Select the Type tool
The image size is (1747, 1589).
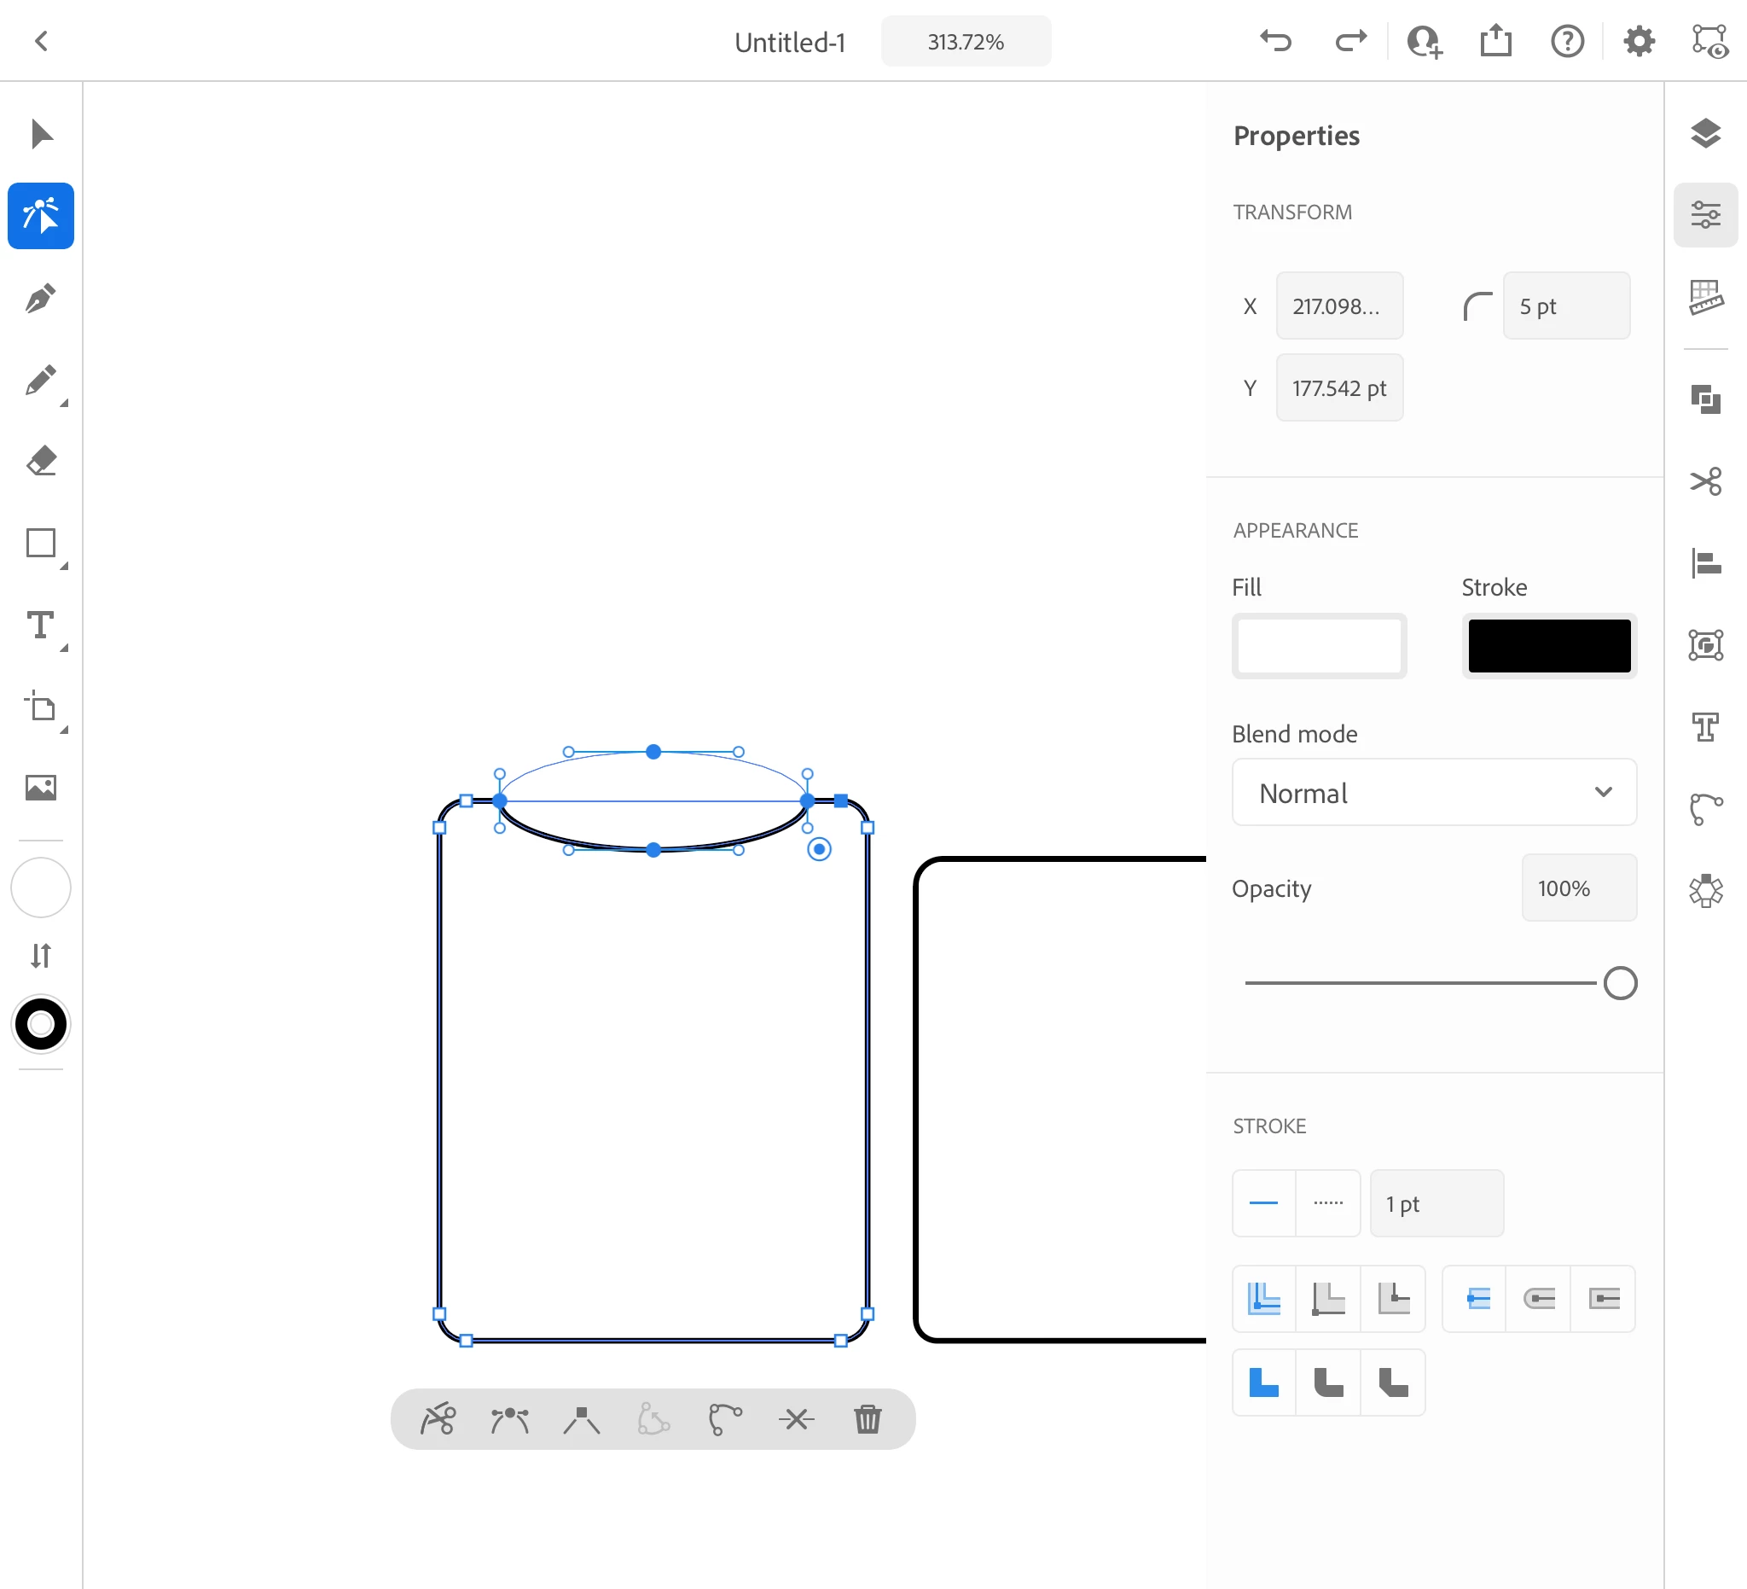(x=41, y=625)
